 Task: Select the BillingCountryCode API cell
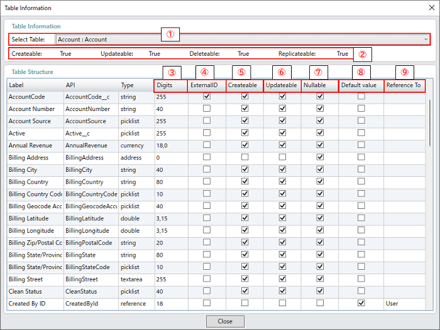coord(91,194)
